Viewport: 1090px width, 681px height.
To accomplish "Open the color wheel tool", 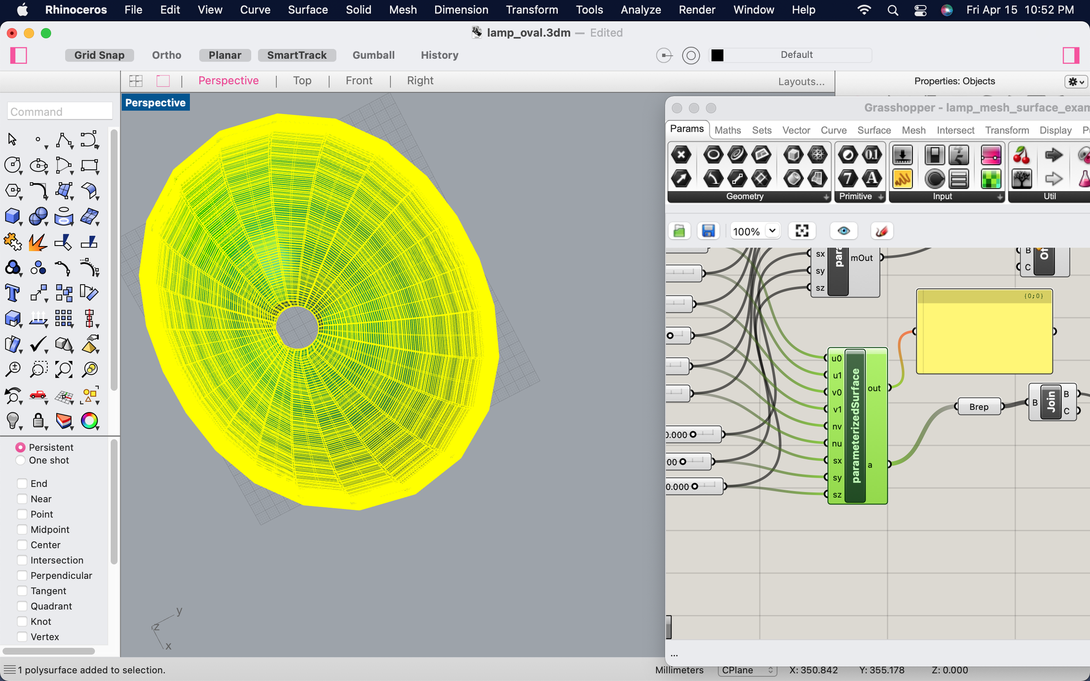I will click(89, 421).
